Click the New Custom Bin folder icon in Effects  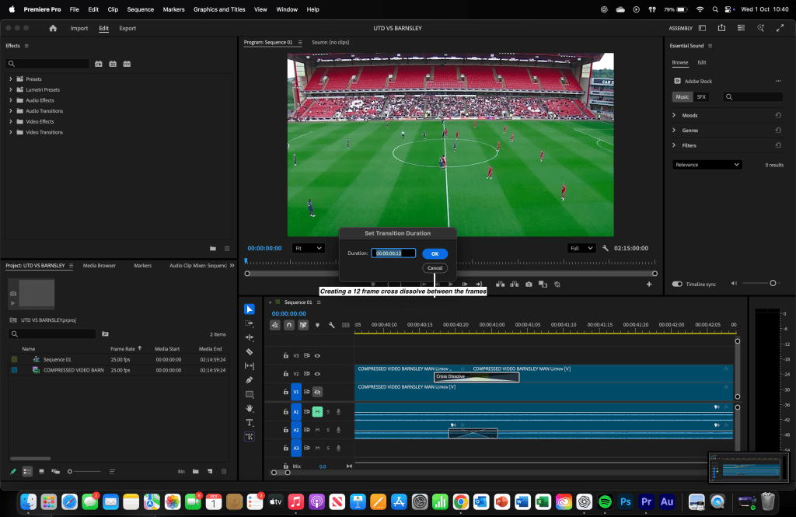[x=213, y=248]
